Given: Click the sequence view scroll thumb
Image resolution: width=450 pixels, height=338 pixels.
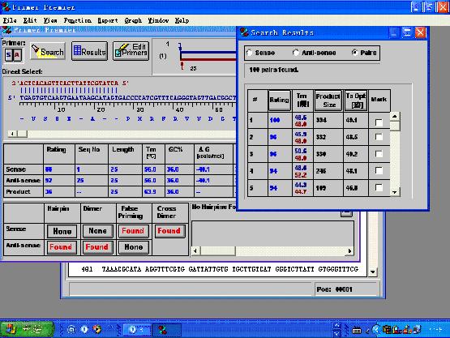Looking at the screenshot, I should [22, 134].
